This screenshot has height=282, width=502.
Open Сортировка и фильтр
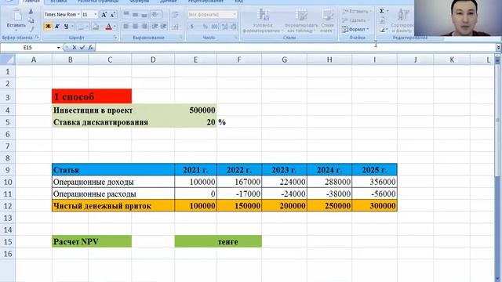402,21
